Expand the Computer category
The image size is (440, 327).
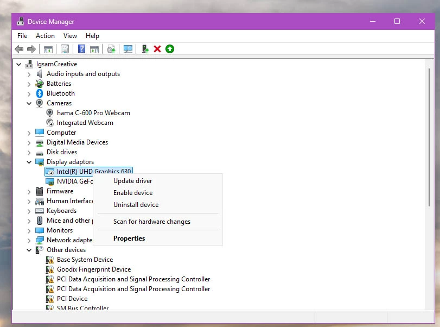[x=29, y=133]
